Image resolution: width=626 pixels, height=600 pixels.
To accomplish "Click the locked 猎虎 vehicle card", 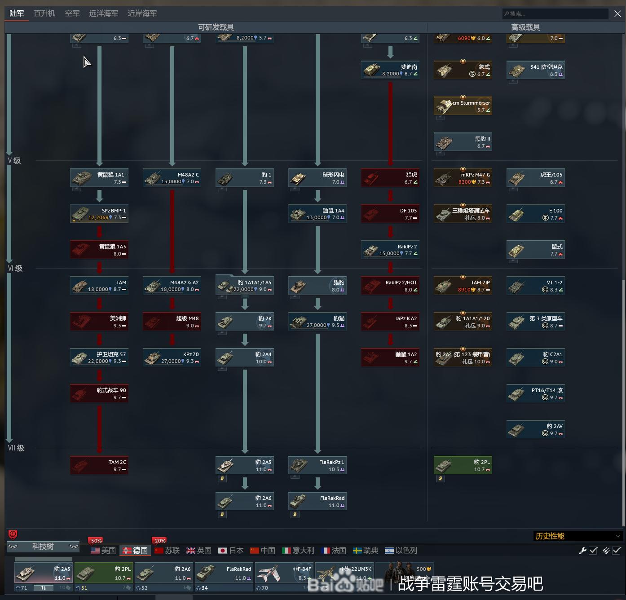I will point(390,178).
